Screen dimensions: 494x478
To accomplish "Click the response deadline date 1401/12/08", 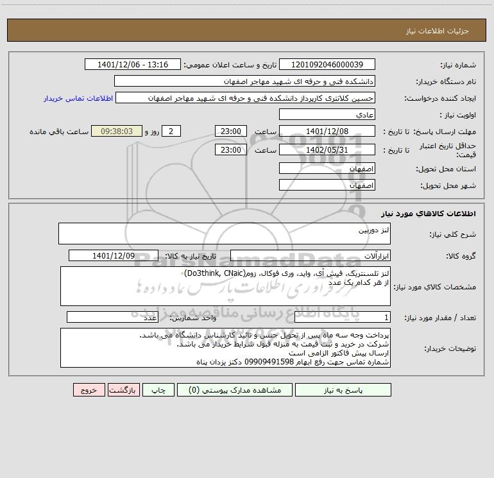I will tap(327, 131).
